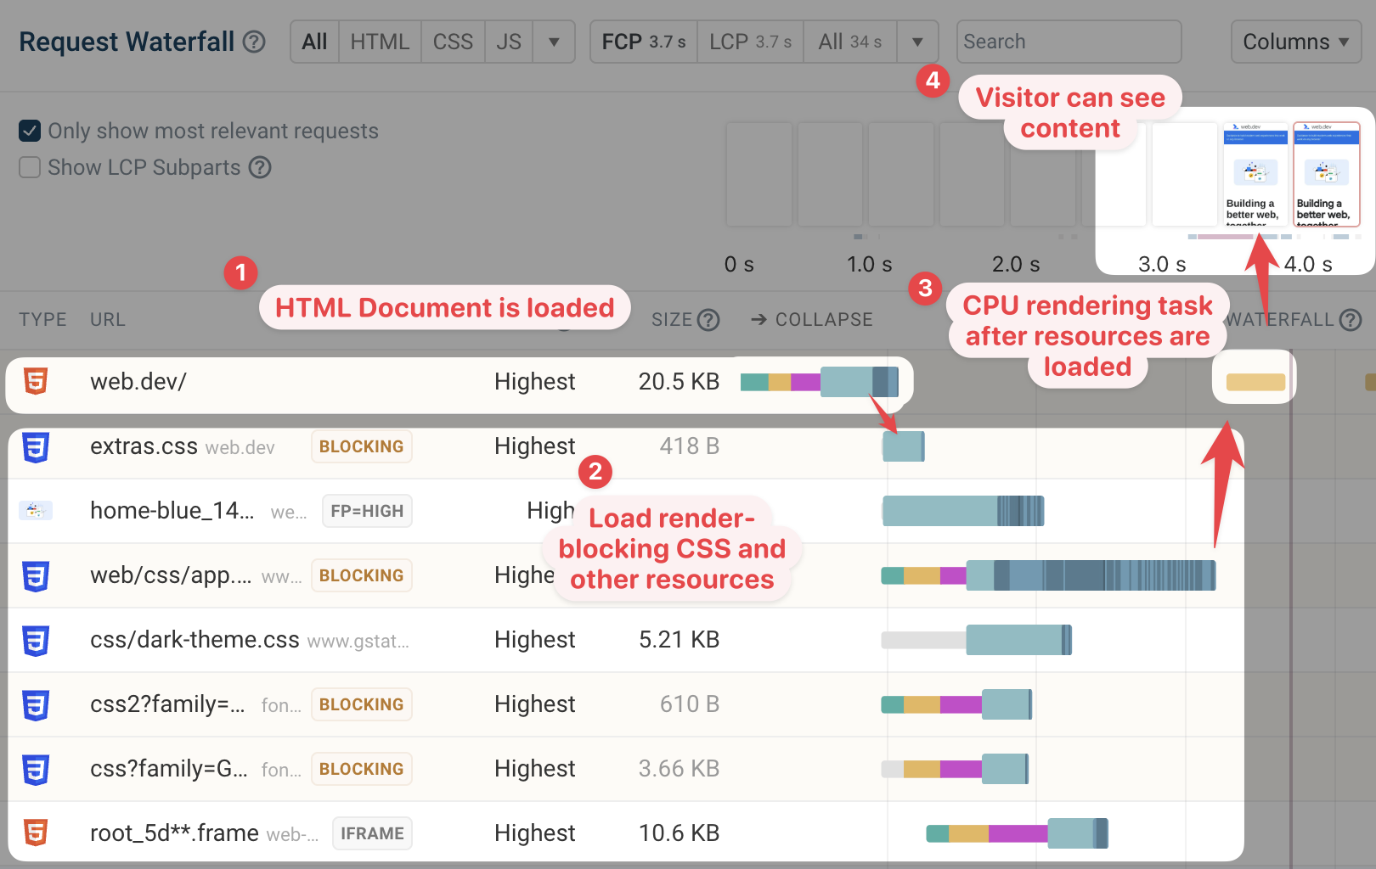Uncheck Only show most relevant requests

click(x=30, y=131)
